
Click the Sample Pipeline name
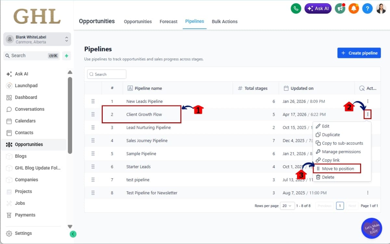tap(141, 154)
